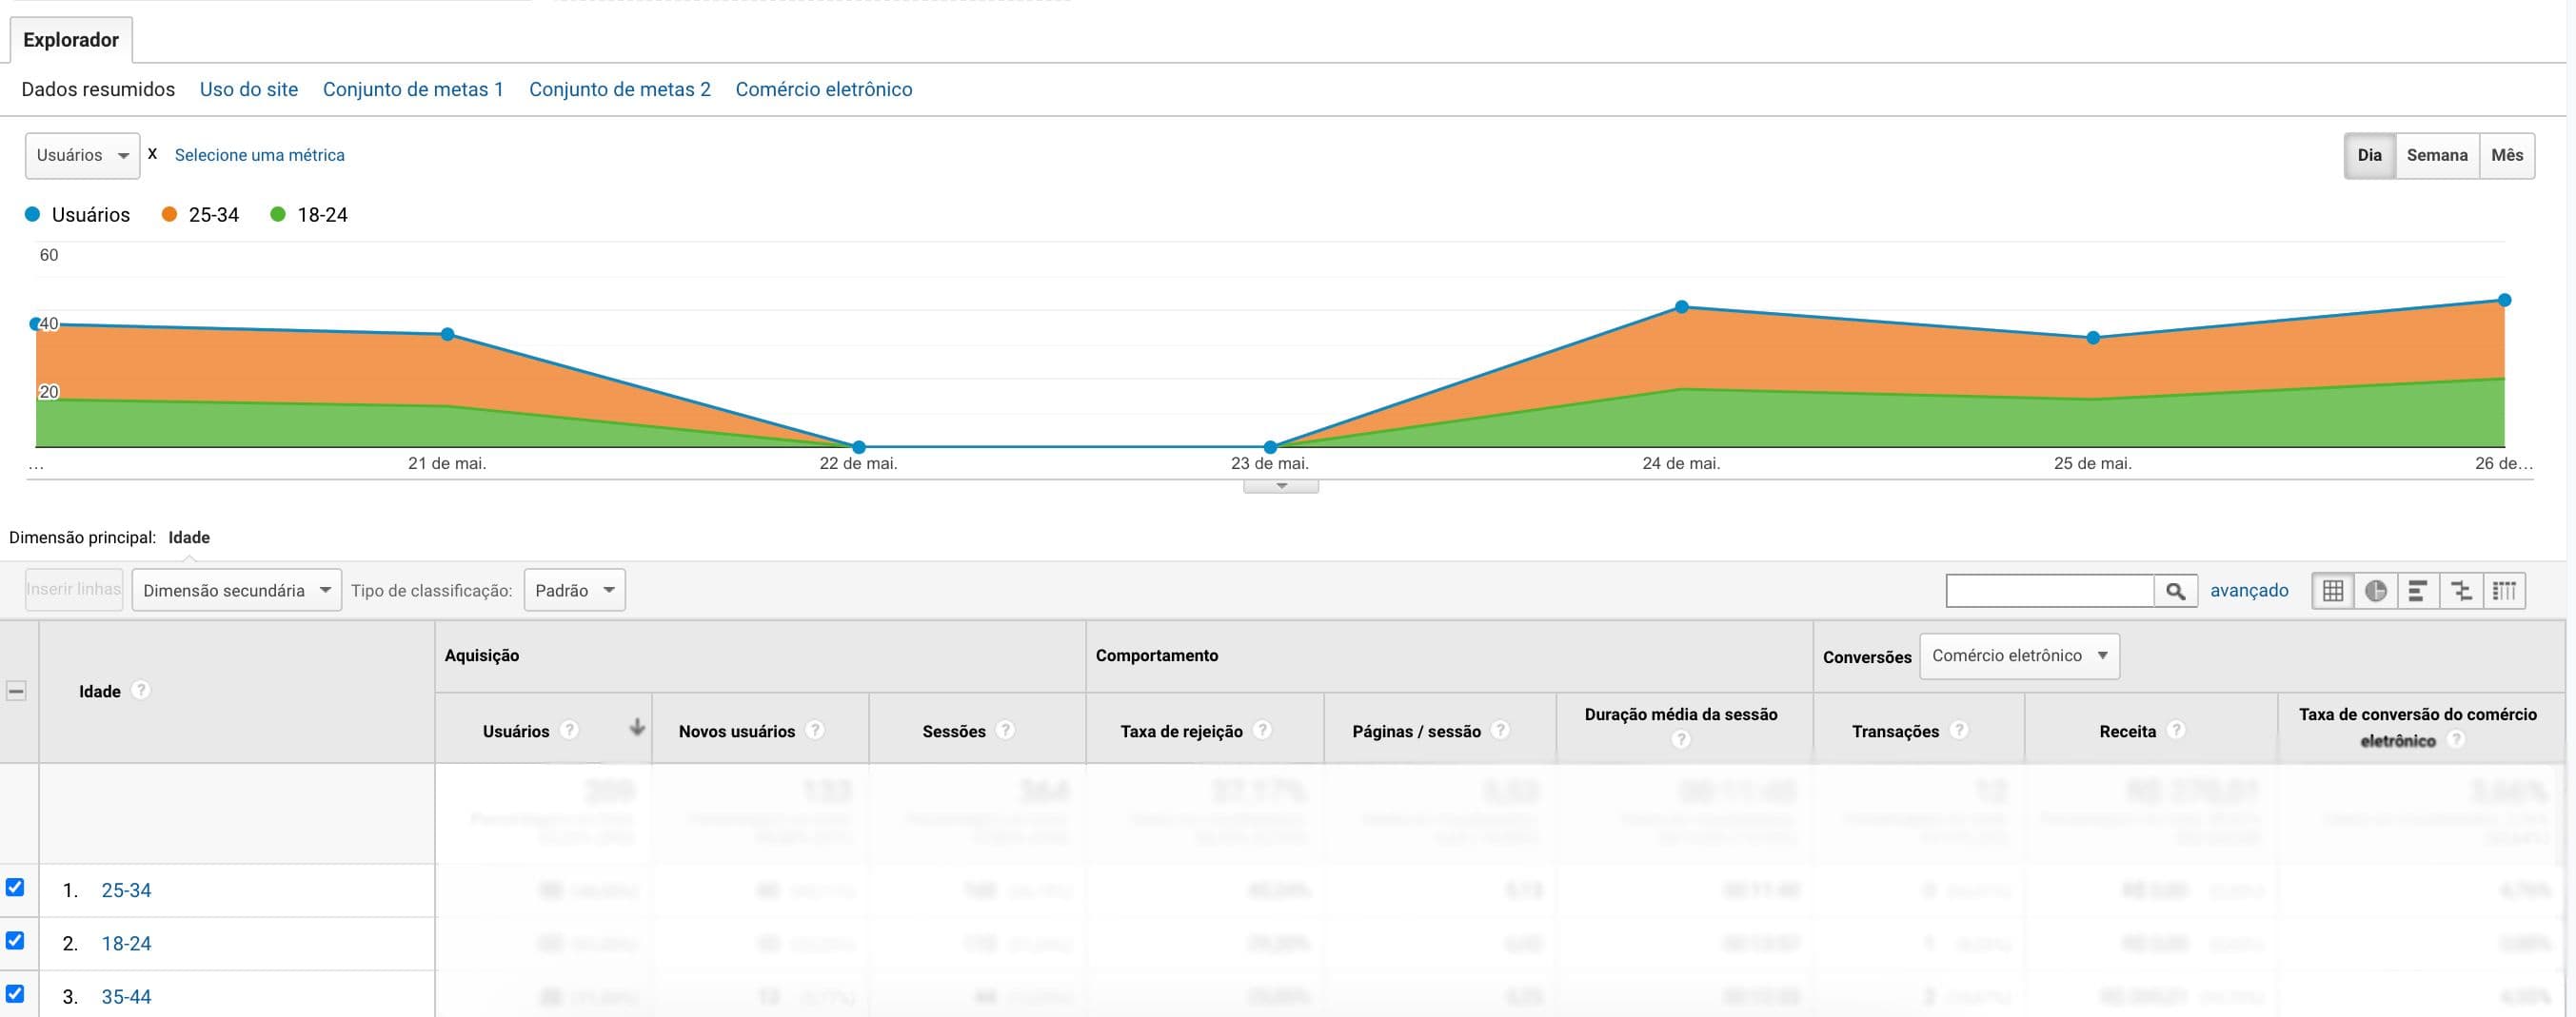Click the Taxa de rejeição help icon
This screenshot has width=2576, height=1017.
pyautogui.click(x=1261, y=731)
